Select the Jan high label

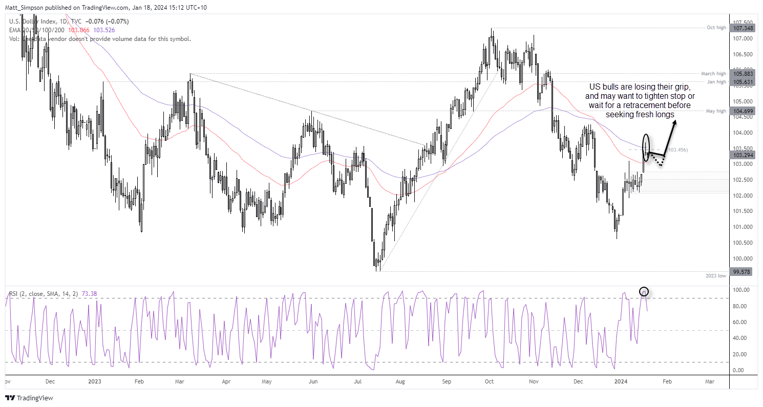click(716, 82)
